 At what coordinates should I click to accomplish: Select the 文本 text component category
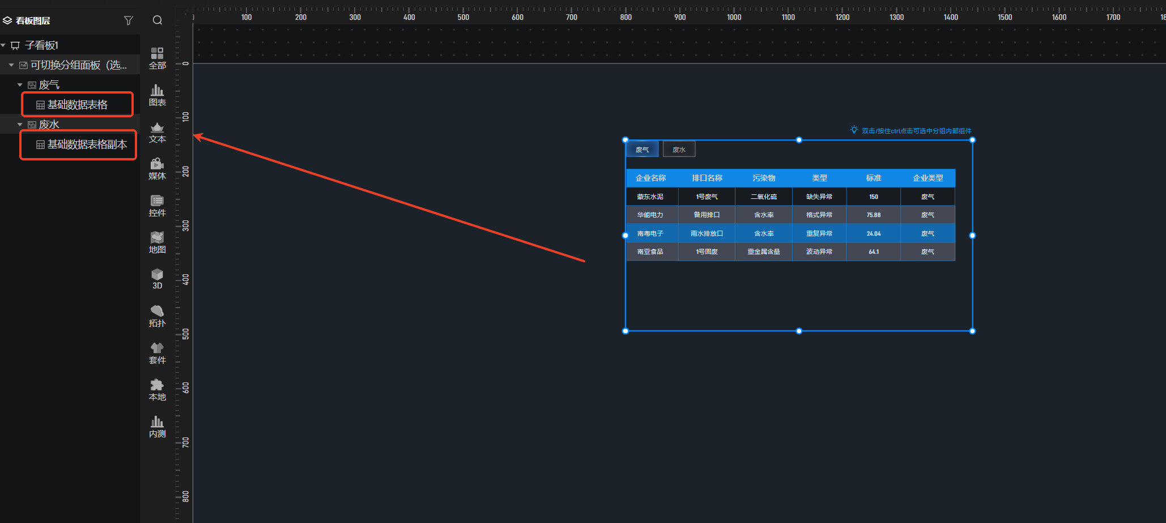(157, 132)
